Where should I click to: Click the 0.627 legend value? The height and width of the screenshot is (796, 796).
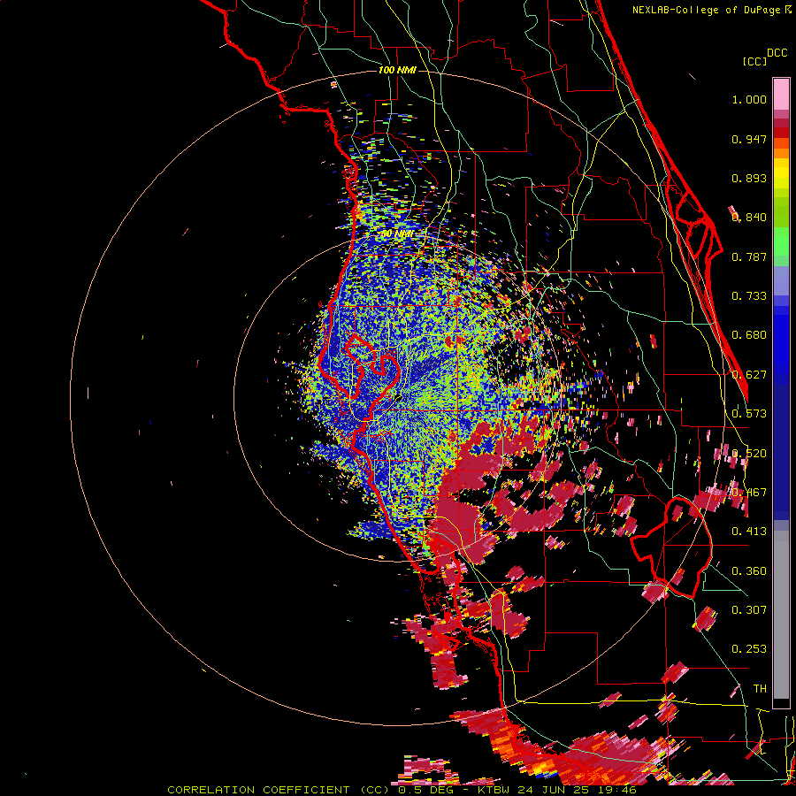pos(749,375)
